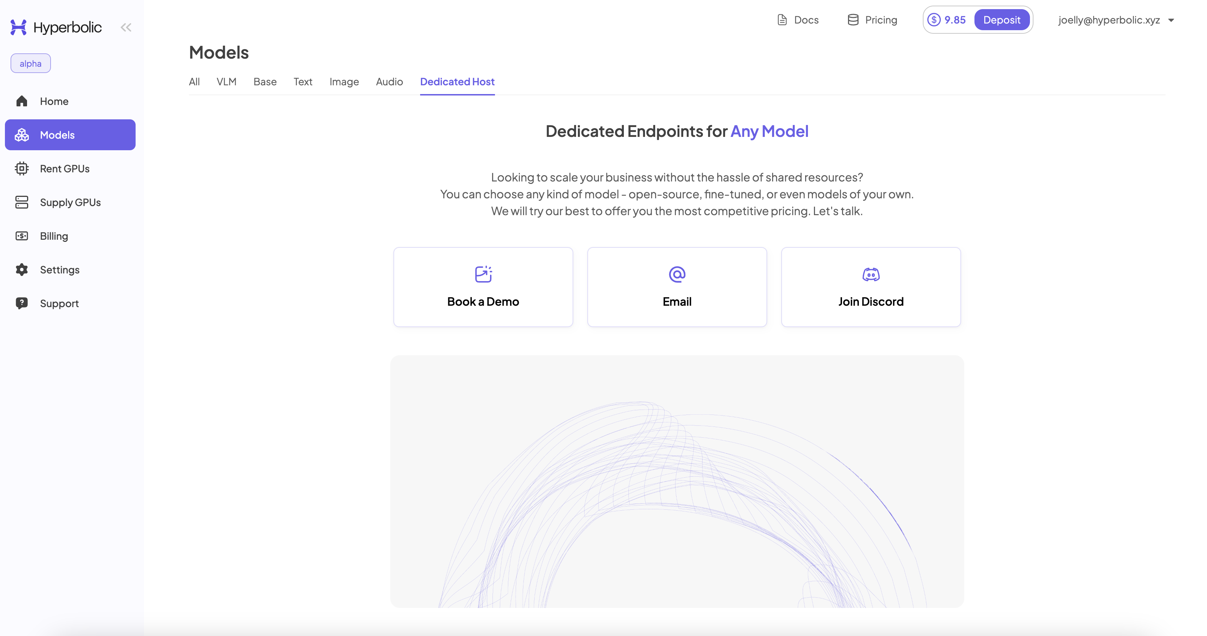
Task: Click the 9.85 balance amount
Action: 955,20
